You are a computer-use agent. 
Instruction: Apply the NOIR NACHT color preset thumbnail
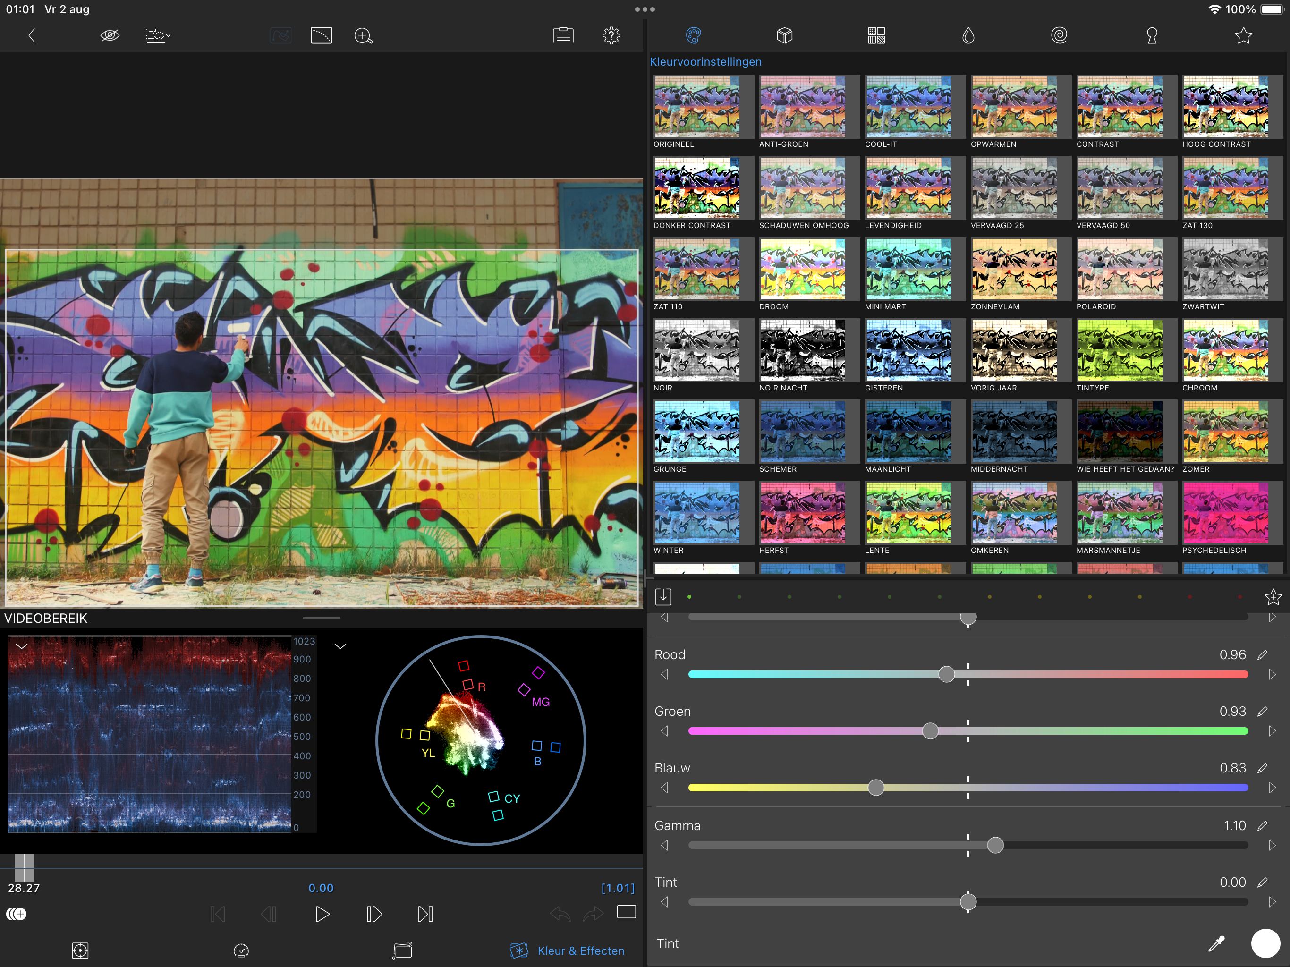pos(802,350)
